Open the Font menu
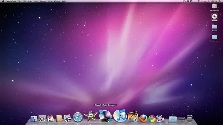The height and width of the screenshot is (125, 223). tap(36, 1)
